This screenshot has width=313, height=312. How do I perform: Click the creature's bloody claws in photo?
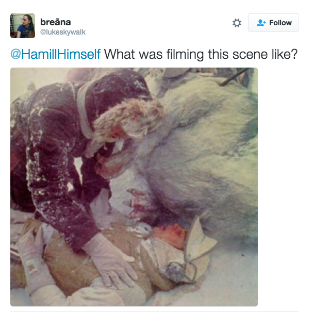(x=138, y=204)
